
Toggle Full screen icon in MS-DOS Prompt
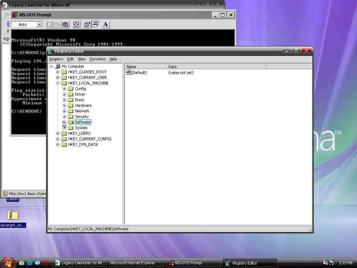(x=76, y=24)
